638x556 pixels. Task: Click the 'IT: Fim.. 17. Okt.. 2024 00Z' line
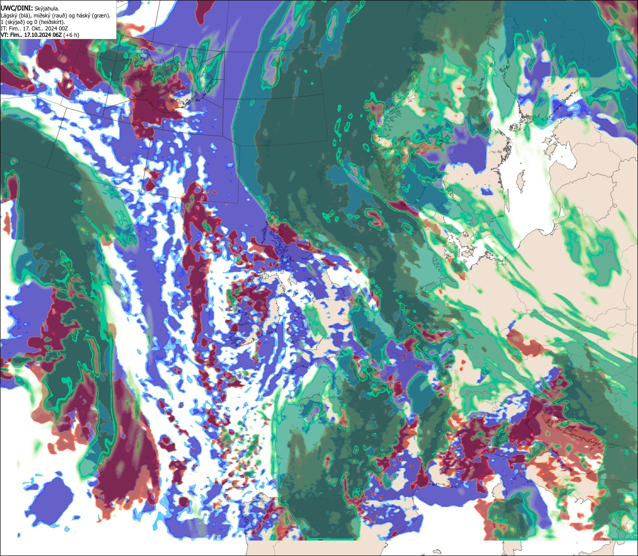click(34, 28)
